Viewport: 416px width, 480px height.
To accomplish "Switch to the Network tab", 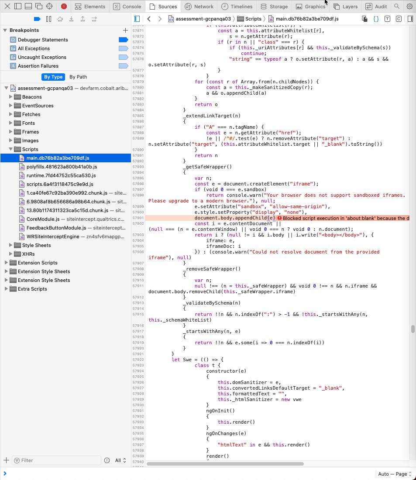I will pyautogui.click(x=199, y=7).
